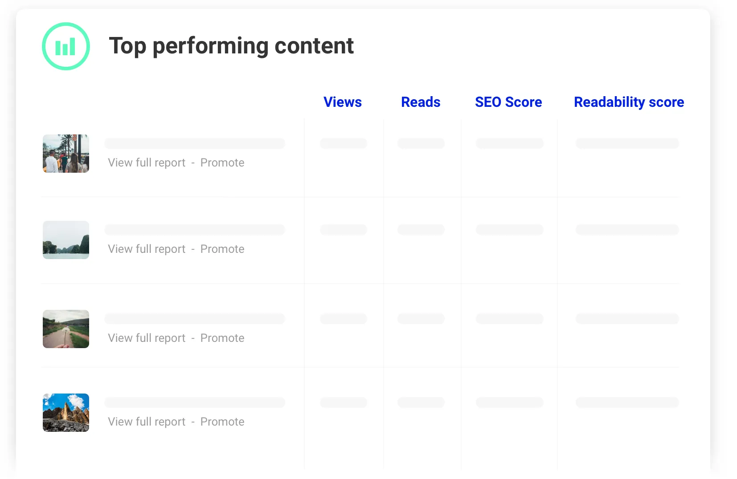Viewport: 737px width, 479px height.
Task: Promote the third article
Action: coord(222,338)
